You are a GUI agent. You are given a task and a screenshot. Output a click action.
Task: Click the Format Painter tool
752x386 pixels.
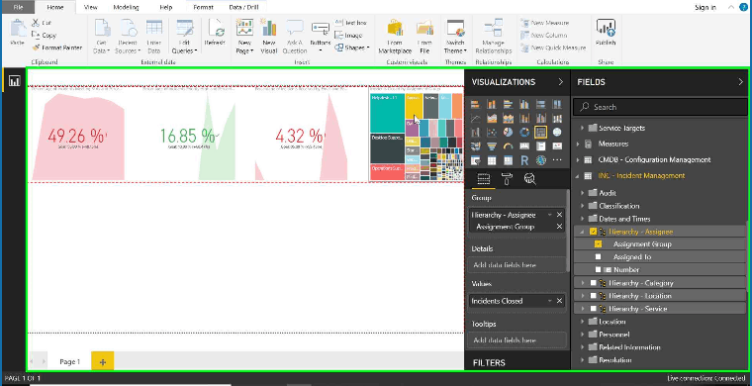pos(56,48)
